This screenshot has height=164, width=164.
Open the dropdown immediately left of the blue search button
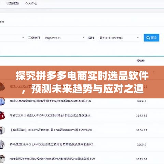click(119, 38)
